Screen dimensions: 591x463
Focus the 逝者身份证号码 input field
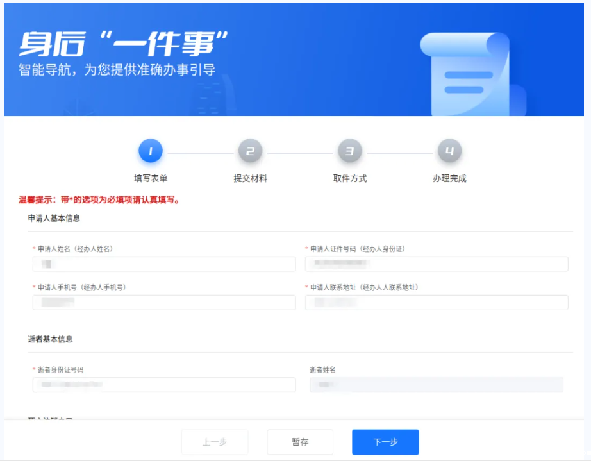click(164, 385)
